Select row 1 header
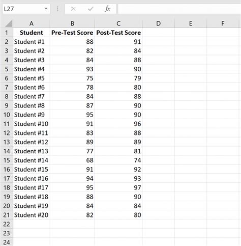This screenshot has height=246, width=241. coord(7,33)
